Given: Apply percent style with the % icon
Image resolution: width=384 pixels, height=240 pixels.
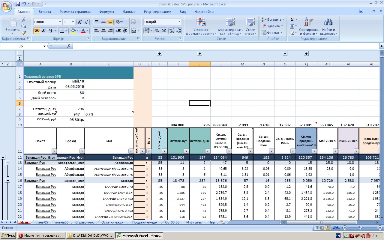Looking at the screenshot, I should tap(157, 31).
